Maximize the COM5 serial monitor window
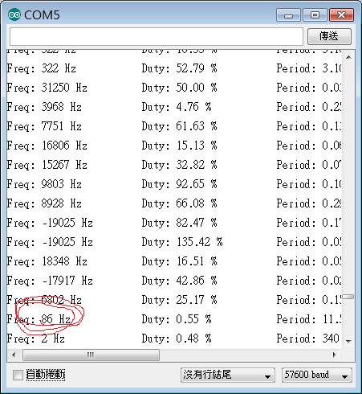Viewport: 362px width, 394px height. tap(315, 15)
